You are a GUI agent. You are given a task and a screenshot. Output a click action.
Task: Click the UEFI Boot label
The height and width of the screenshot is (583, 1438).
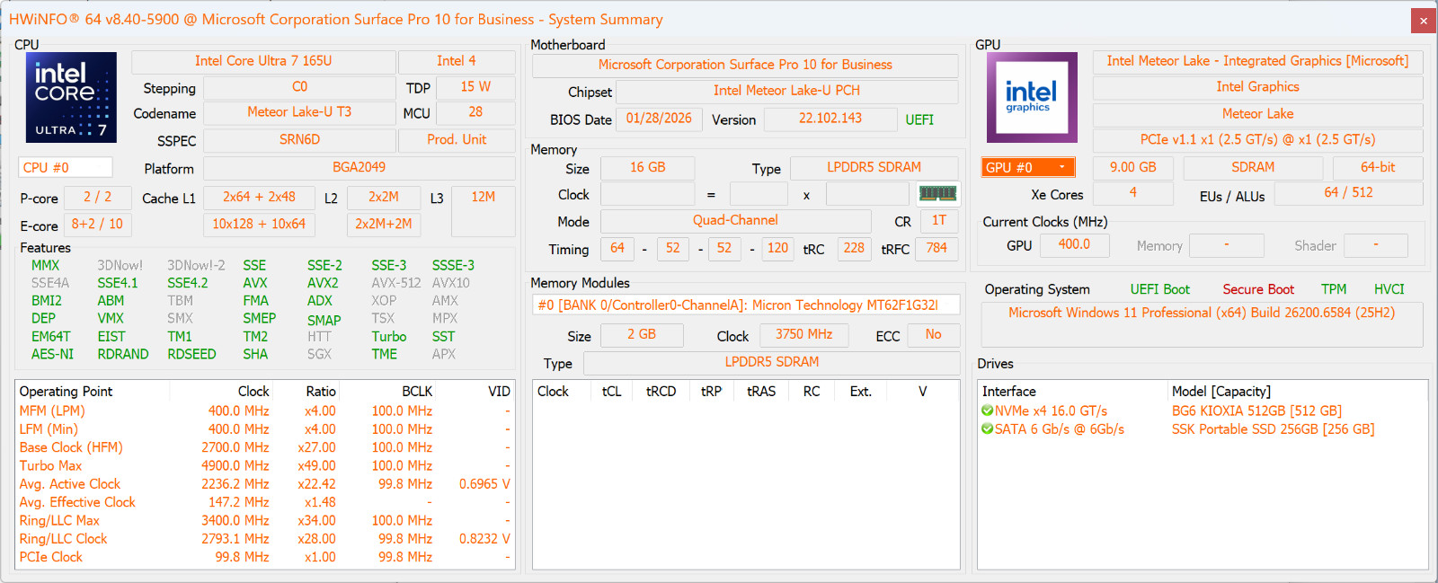pos(1159,289)
